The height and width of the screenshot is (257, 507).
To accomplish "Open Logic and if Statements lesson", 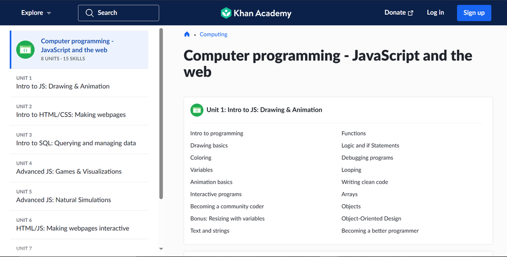I will (x=370, y=146).
